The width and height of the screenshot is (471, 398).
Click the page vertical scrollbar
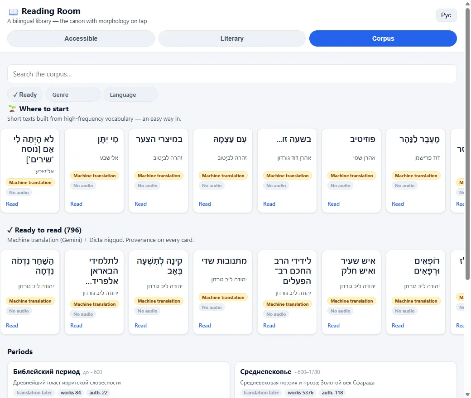click(467, 144)
